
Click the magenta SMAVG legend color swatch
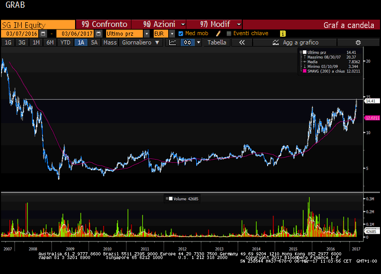tap(304, 71)
